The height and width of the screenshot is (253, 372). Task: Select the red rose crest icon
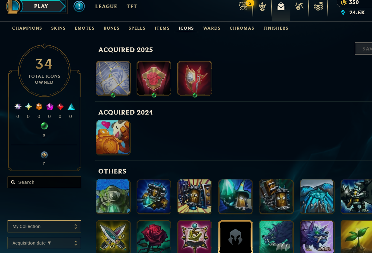pos(154,78)
